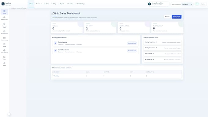Click the Waiting for photos focus row
The width and height of the screenshot is (208, 117).
click(162, 42)
